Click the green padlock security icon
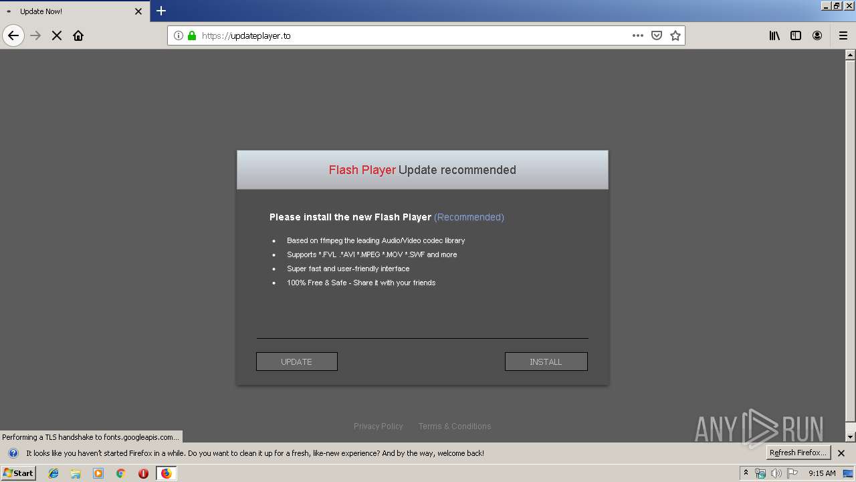 click(x=192, y=35)
